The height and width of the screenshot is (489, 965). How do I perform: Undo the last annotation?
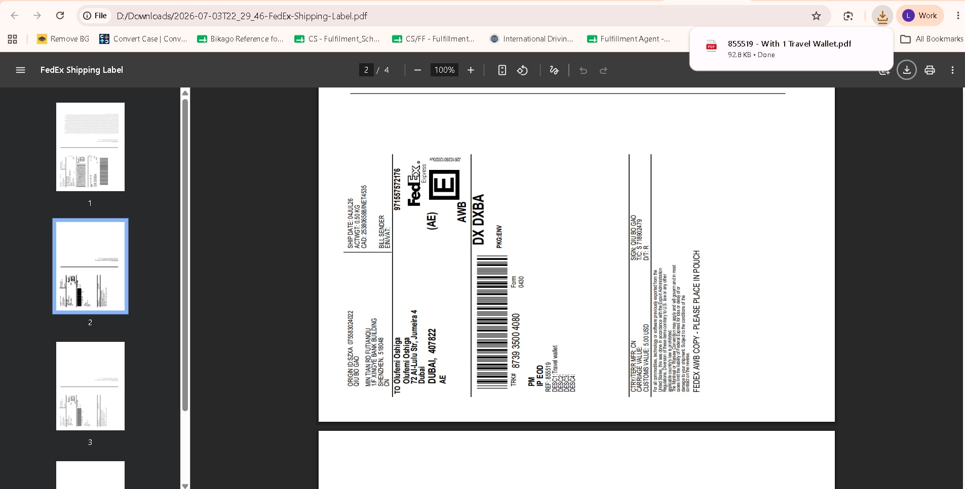tap(583, 70)
